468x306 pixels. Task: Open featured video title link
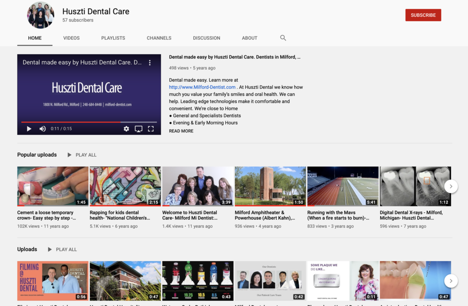click(234, 57)
